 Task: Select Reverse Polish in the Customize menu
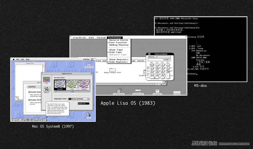tap(119, 40)
